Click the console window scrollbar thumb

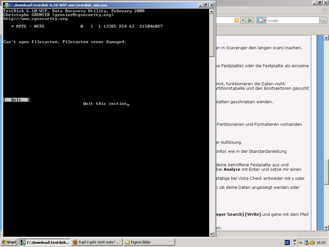pos(211,35)
